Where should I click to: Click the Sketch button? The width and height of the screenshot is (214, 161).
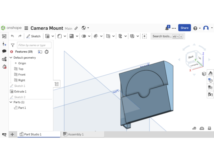33,36
